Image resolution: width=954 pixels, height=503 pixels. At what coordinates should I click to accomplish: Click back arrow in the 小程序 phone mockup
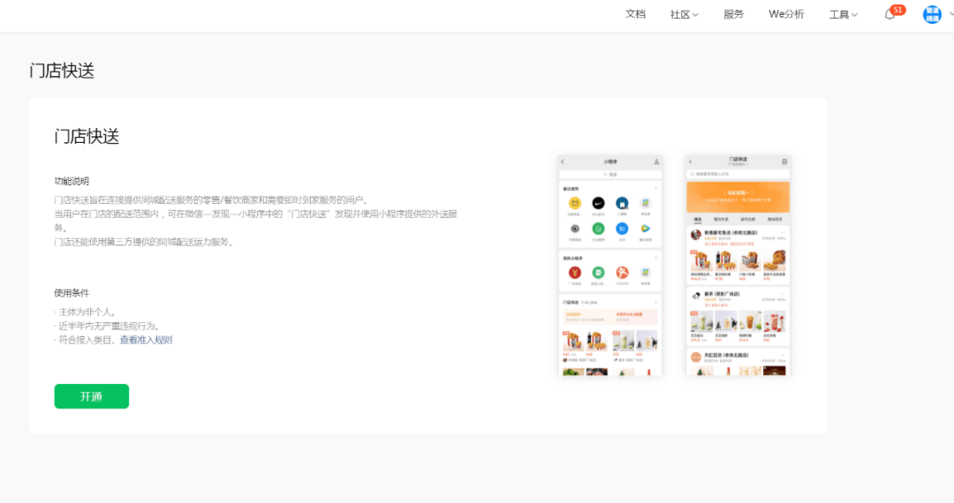563,161
